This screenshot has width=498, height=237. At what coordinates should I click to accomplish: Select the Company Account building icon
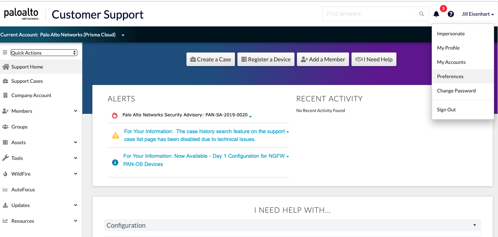5,95
